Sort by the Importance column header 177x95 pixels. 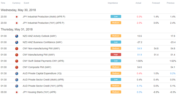click(113, 3)
